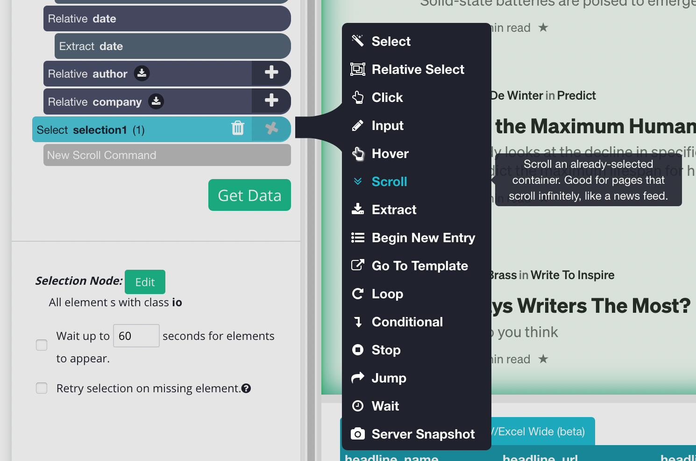This screenshot has width=696, height=461.
Task: Click the Write To Inspire publication link
Action: click(572, 275)
